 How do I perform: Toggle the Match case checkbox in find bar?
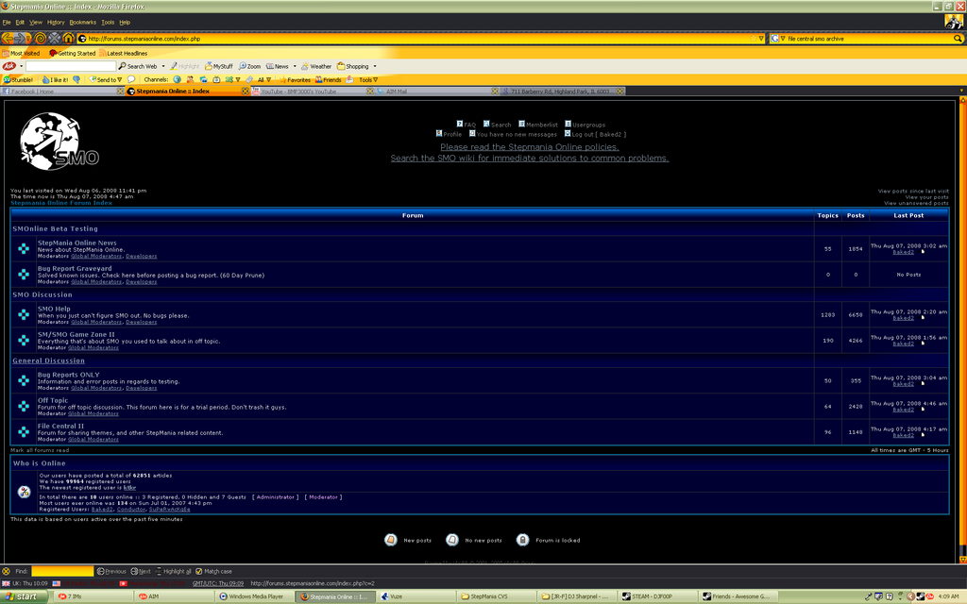(199, 571)
